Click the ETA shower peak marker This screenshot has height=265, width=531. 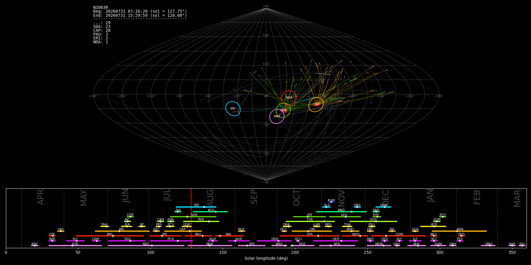72,246
